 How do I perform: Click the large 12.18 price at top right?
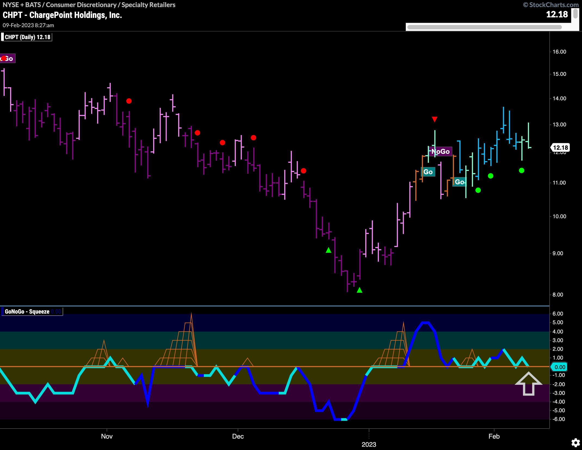557,14
